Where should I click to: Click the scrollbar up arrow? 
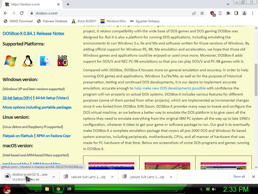point(256,28)
